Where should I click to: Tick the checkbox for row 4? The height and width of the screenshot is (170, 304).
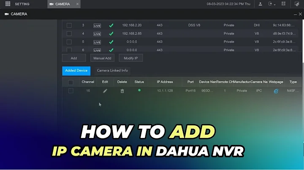click(69, 34)
